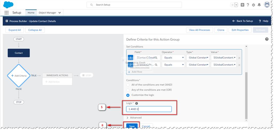The width and height of the screenshot is (274, 130).
Task: Remove condition row 1 with X
Action: (239, 58)
